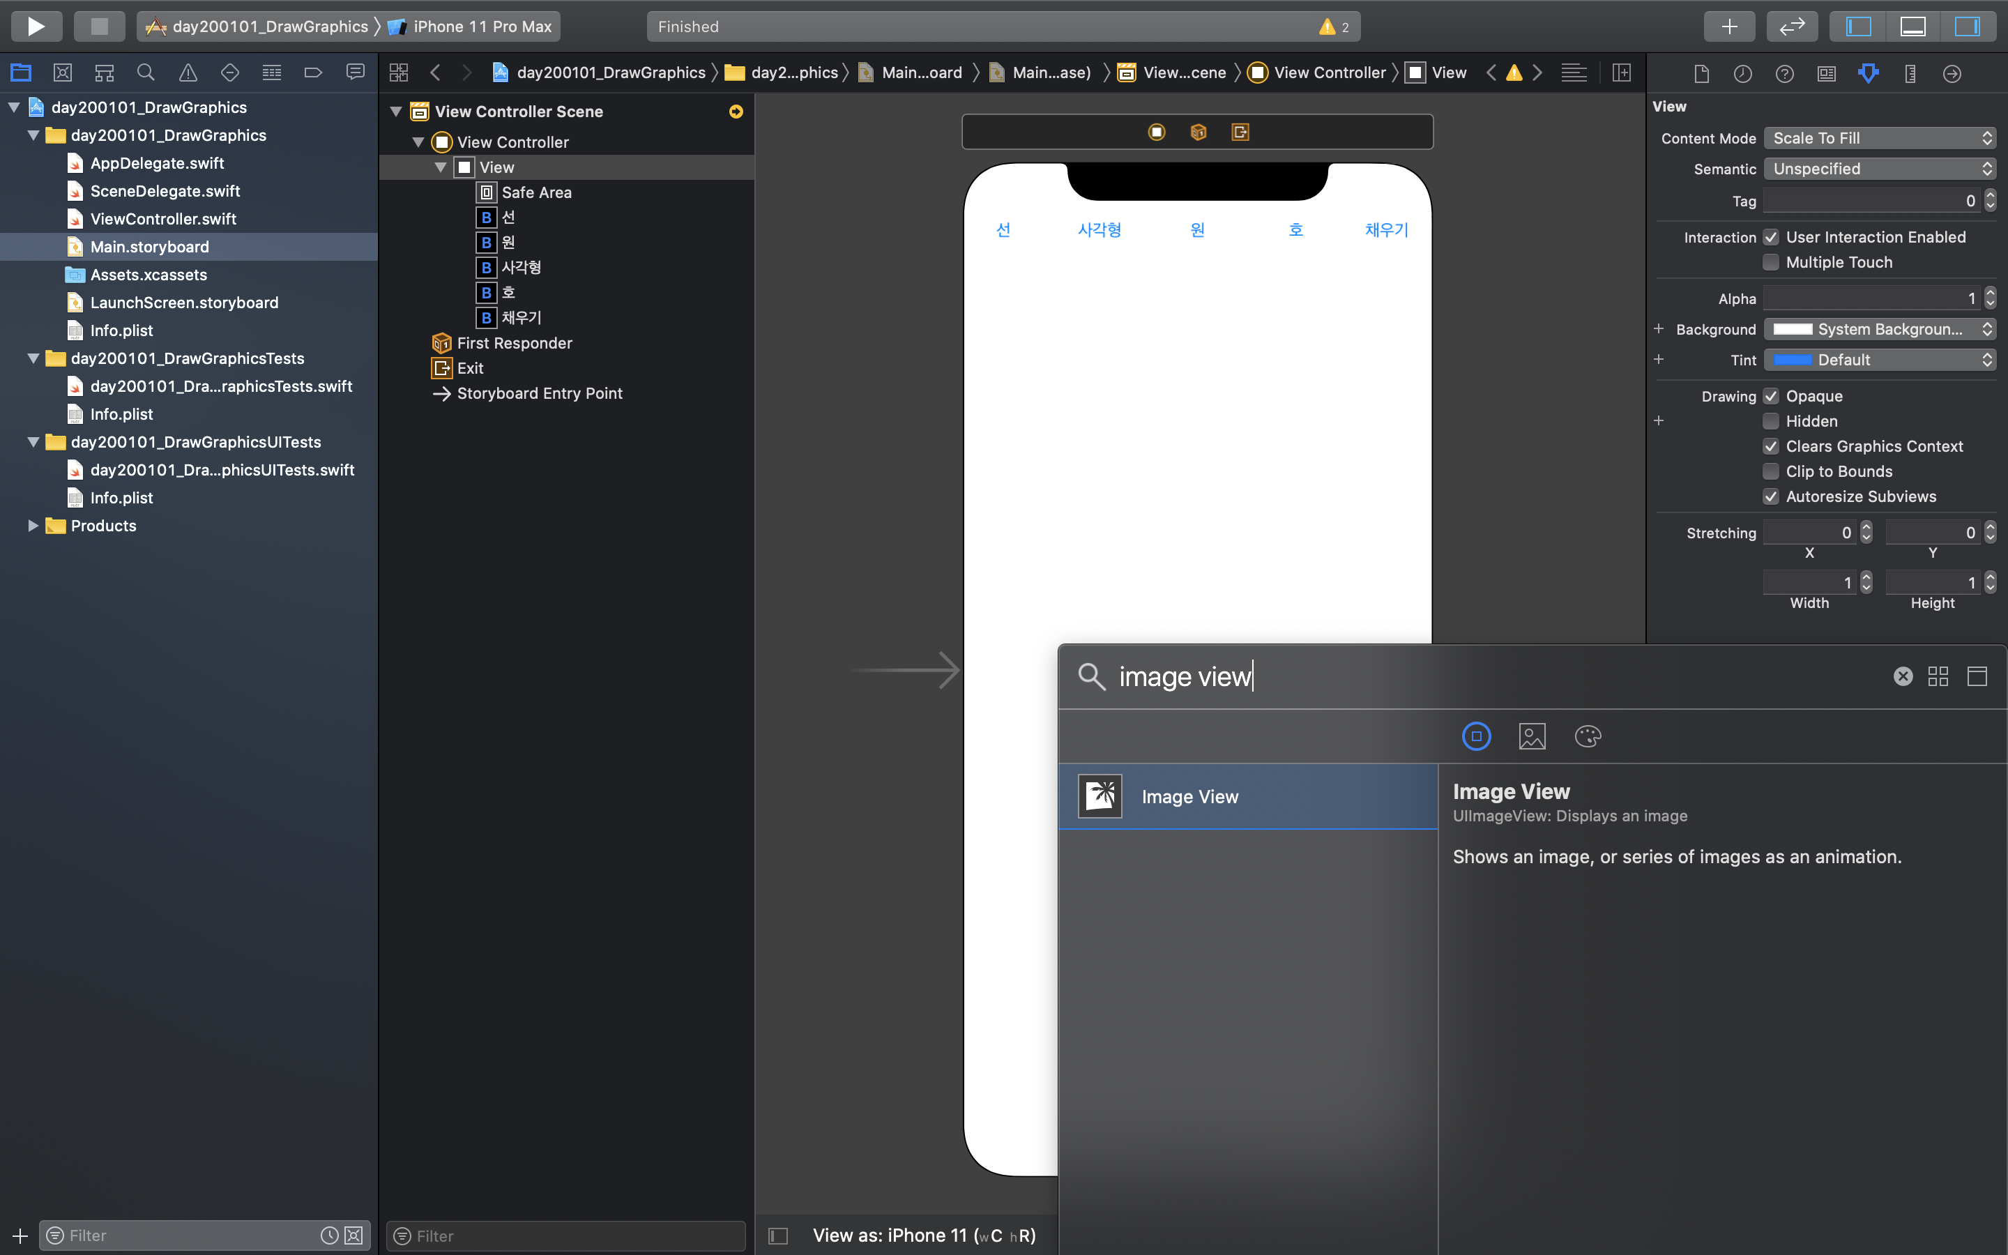Show the Connections inspector arrow icon

click(x=1952, y=74)
